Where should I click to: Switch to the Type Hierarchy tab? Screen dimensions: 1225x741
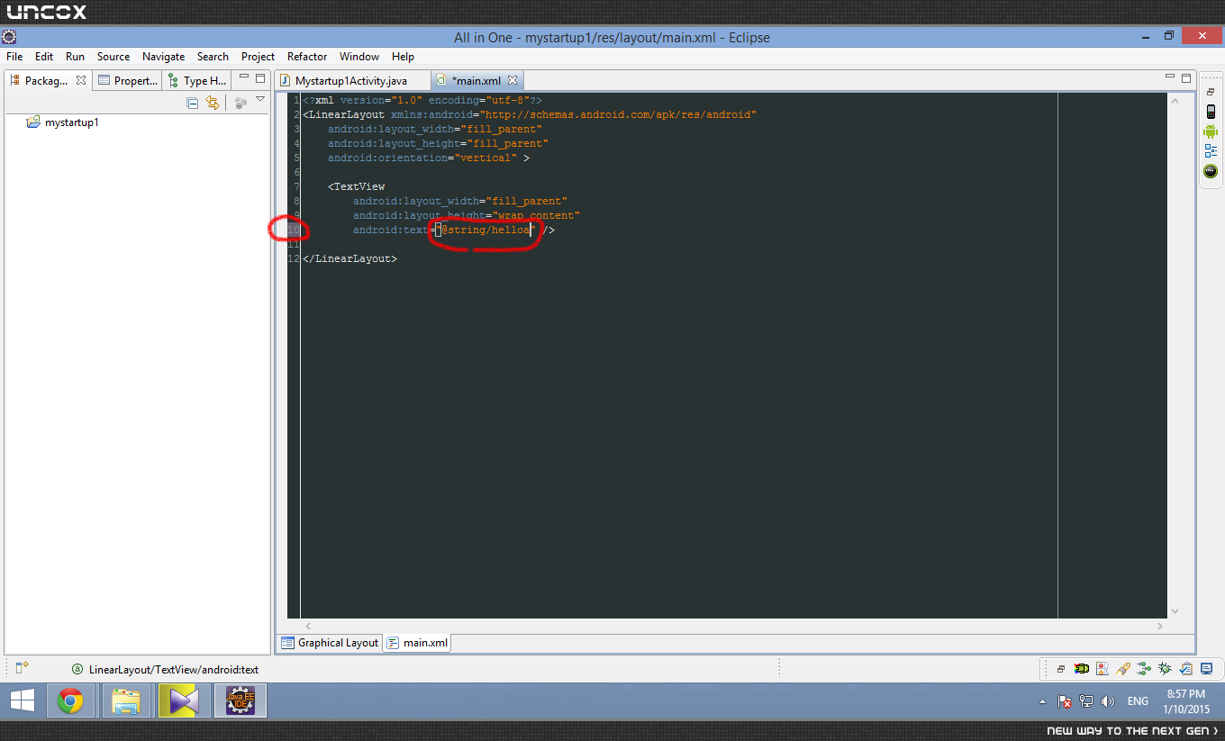point(196,80)
